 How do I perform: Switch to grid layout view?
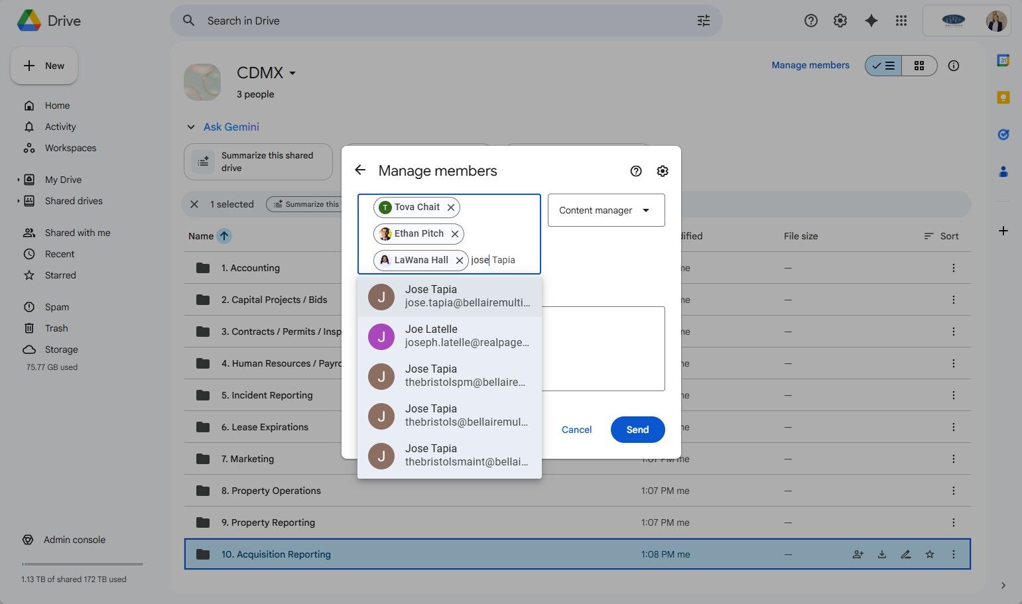(x=919, y=66)
